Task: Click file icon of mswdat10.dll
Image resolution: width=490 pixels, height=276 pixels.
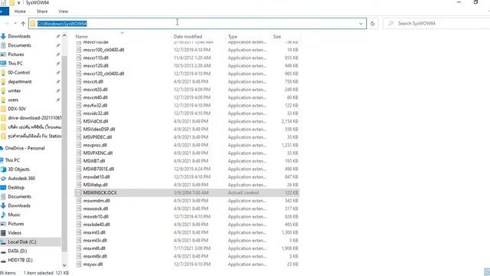Action: pyautogui.click(x=79, y=177)
